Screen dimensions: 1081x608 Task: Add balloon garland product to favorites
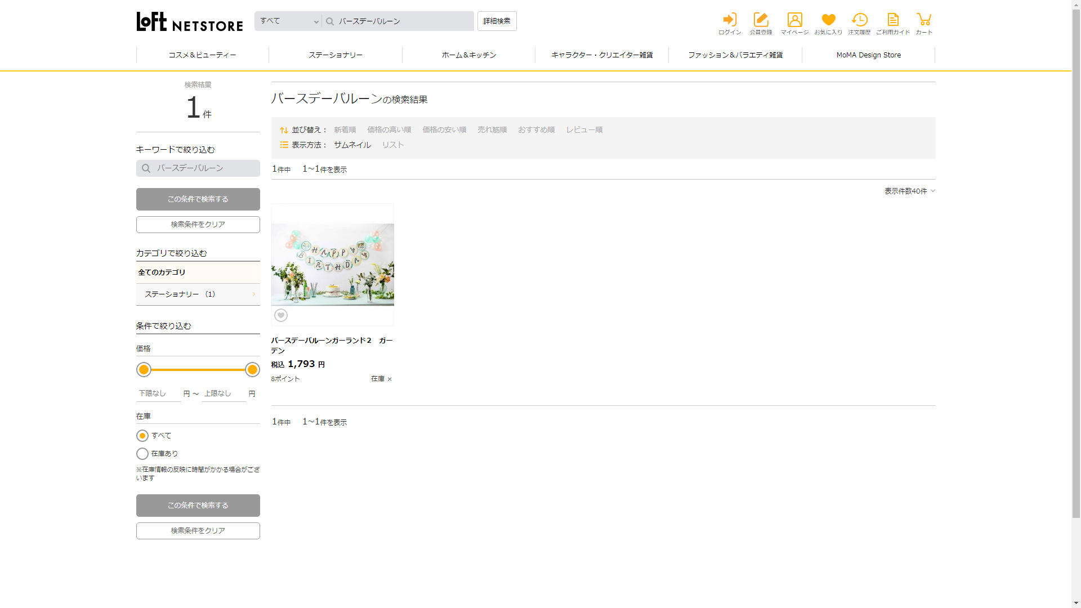click(x=281, y=315)
